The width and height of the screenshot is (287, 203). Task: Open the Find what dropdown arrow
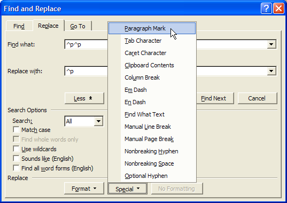click(x=272, y=44)
